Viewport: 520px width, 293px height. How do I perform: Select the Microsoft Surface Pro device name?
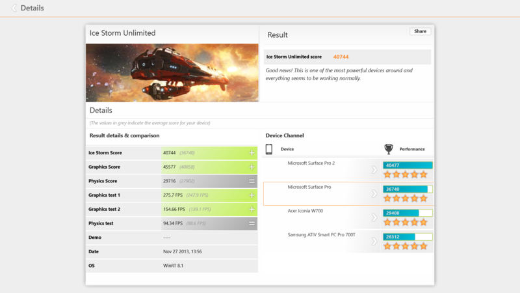click(309, 187)
